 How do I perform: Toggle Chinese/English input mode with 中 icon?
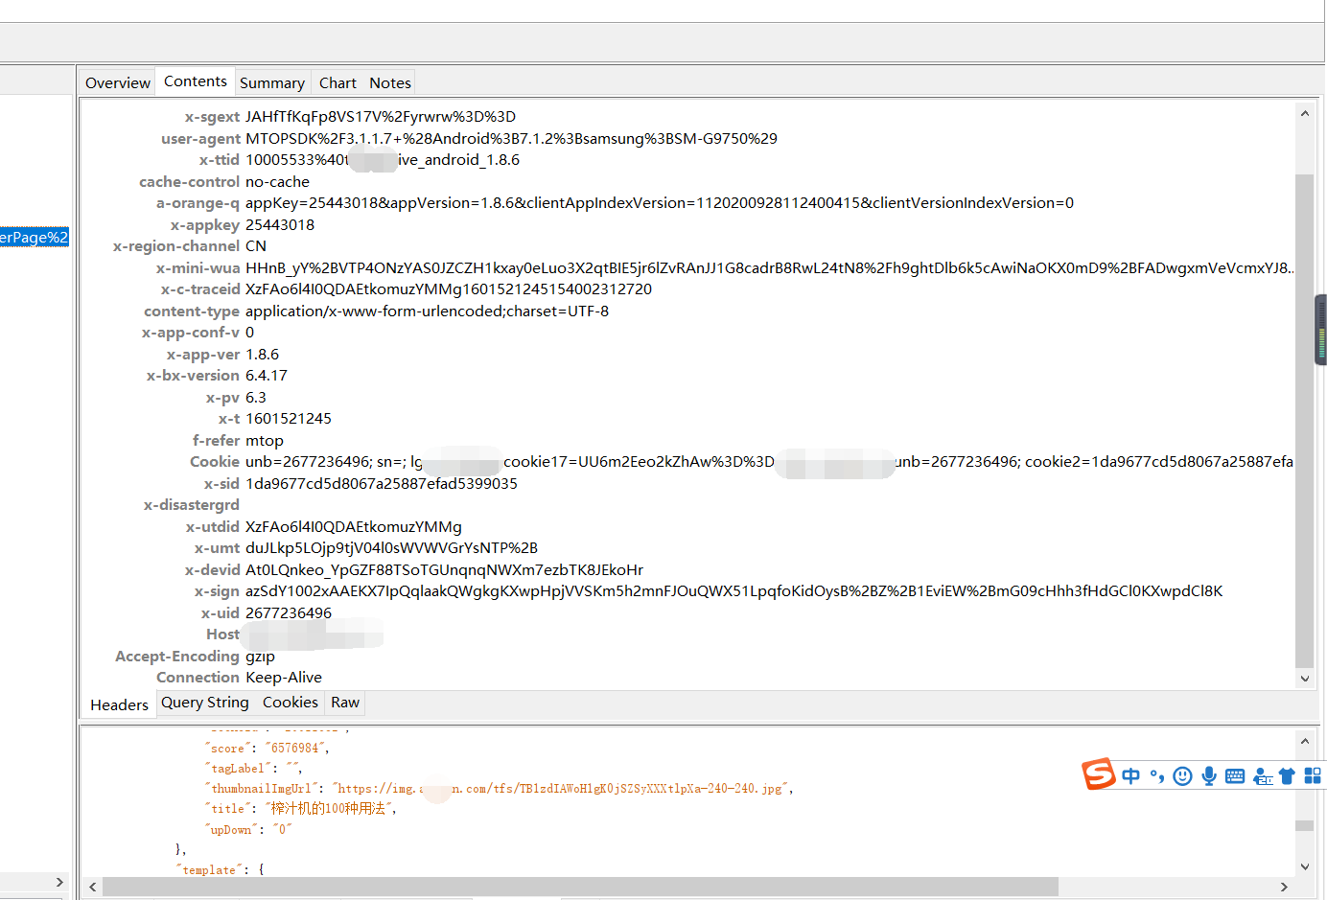pyautogui.click(x=1130, y=775)
